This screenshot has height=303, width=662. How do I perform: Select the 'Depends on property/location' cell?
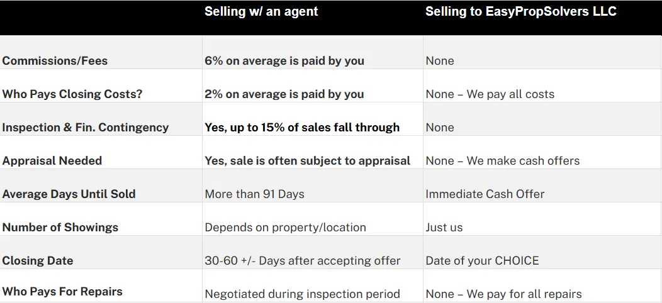(x=286, y=228)
